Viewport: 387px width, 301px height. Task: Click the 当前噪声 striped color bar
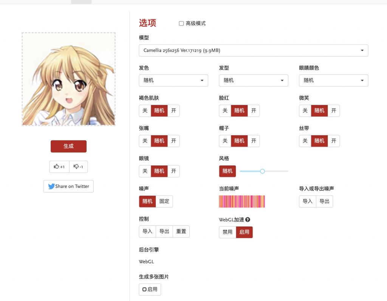(242, 201)
